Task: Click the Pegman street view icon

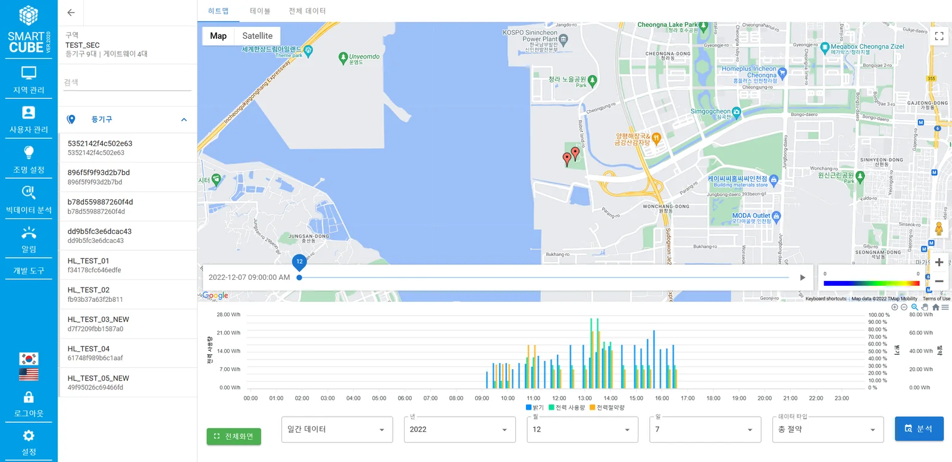Action: click(939, 229)
